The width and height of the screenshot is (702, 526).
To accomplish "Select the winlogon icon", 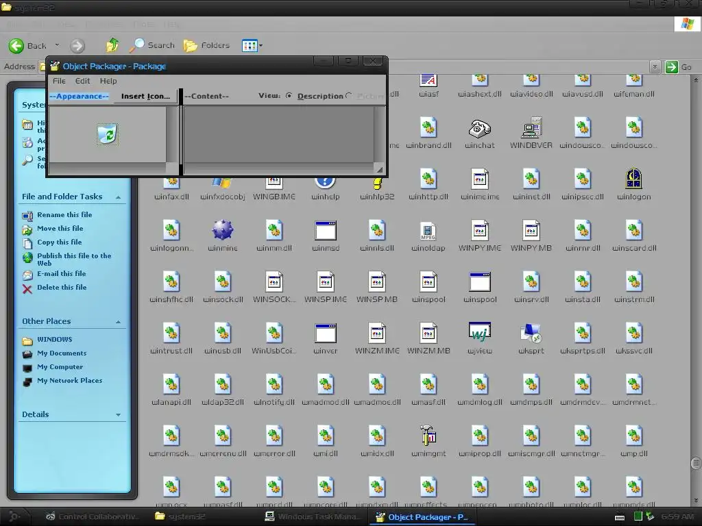I will (634, 179).
